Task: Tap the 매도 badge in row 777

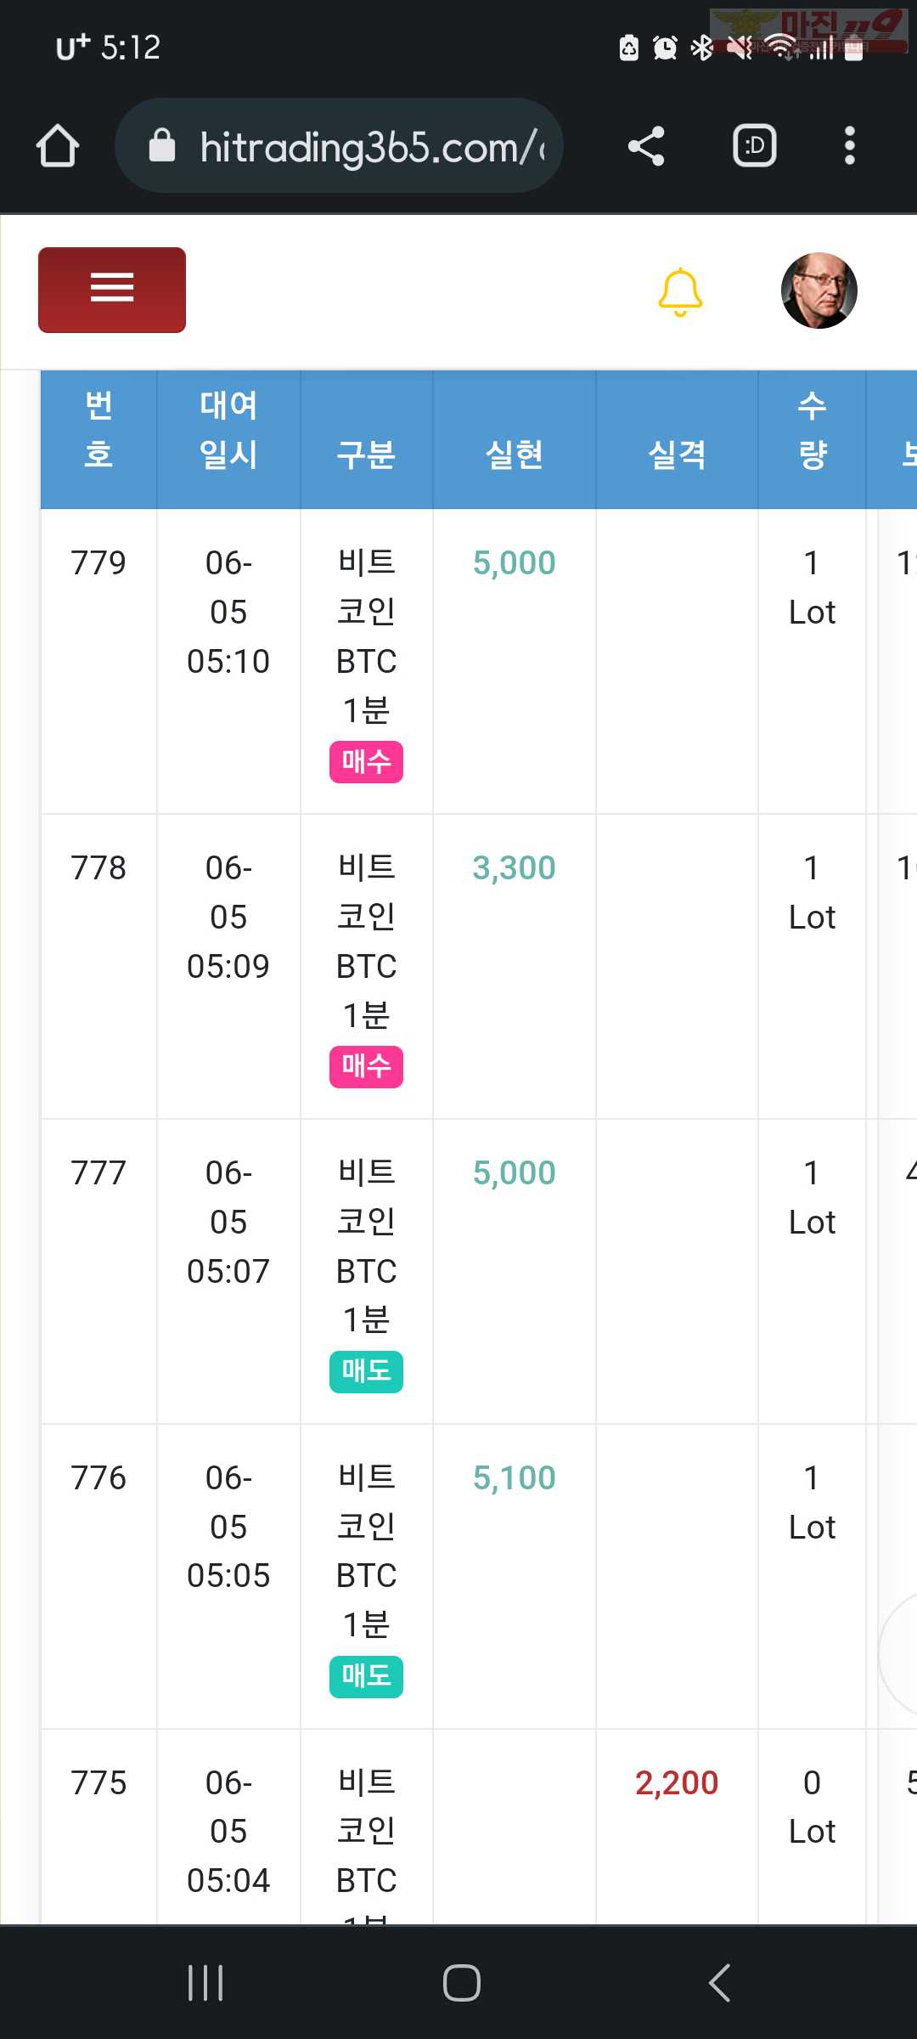Action: 366,1371
